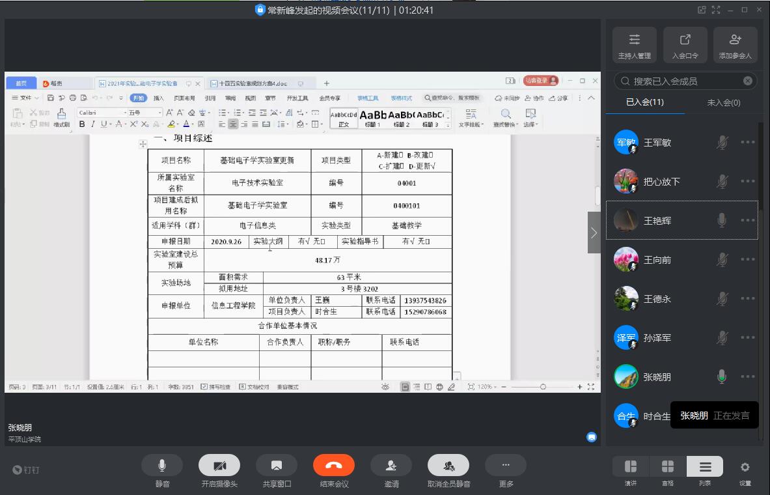Open the share window icon
The image size is (770, 495).
[277, 466]
